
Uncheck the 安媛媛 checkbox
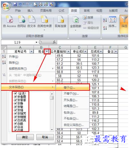coord(15,117)
